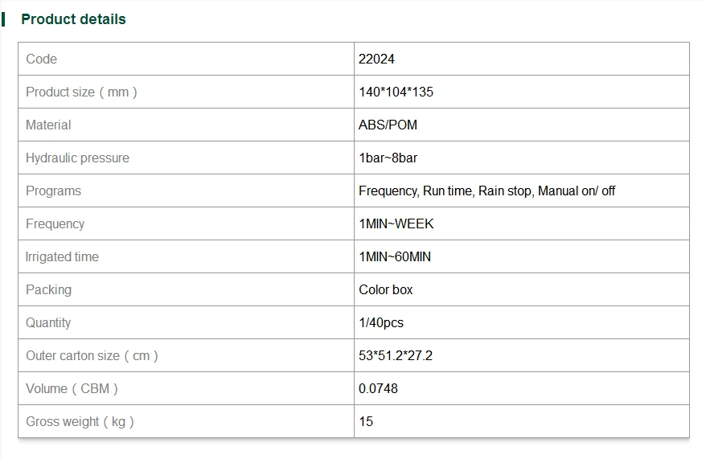
Task: Click the code value 22024
Action: [376, 59]
